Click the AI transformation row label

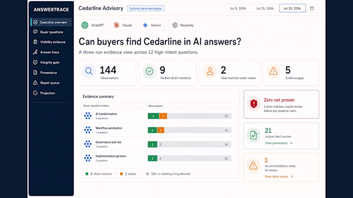click(x=106, y=114)
